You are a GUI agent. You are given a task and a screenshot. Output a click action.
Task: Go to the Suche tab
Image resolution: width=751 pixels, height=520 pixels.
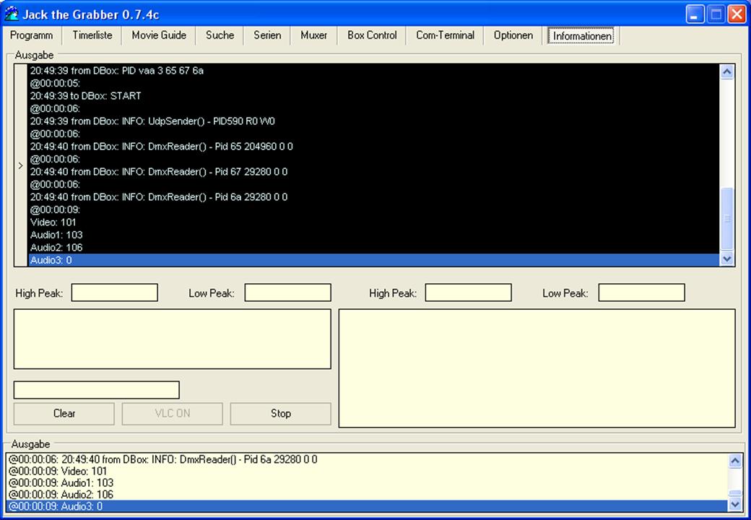220,35
